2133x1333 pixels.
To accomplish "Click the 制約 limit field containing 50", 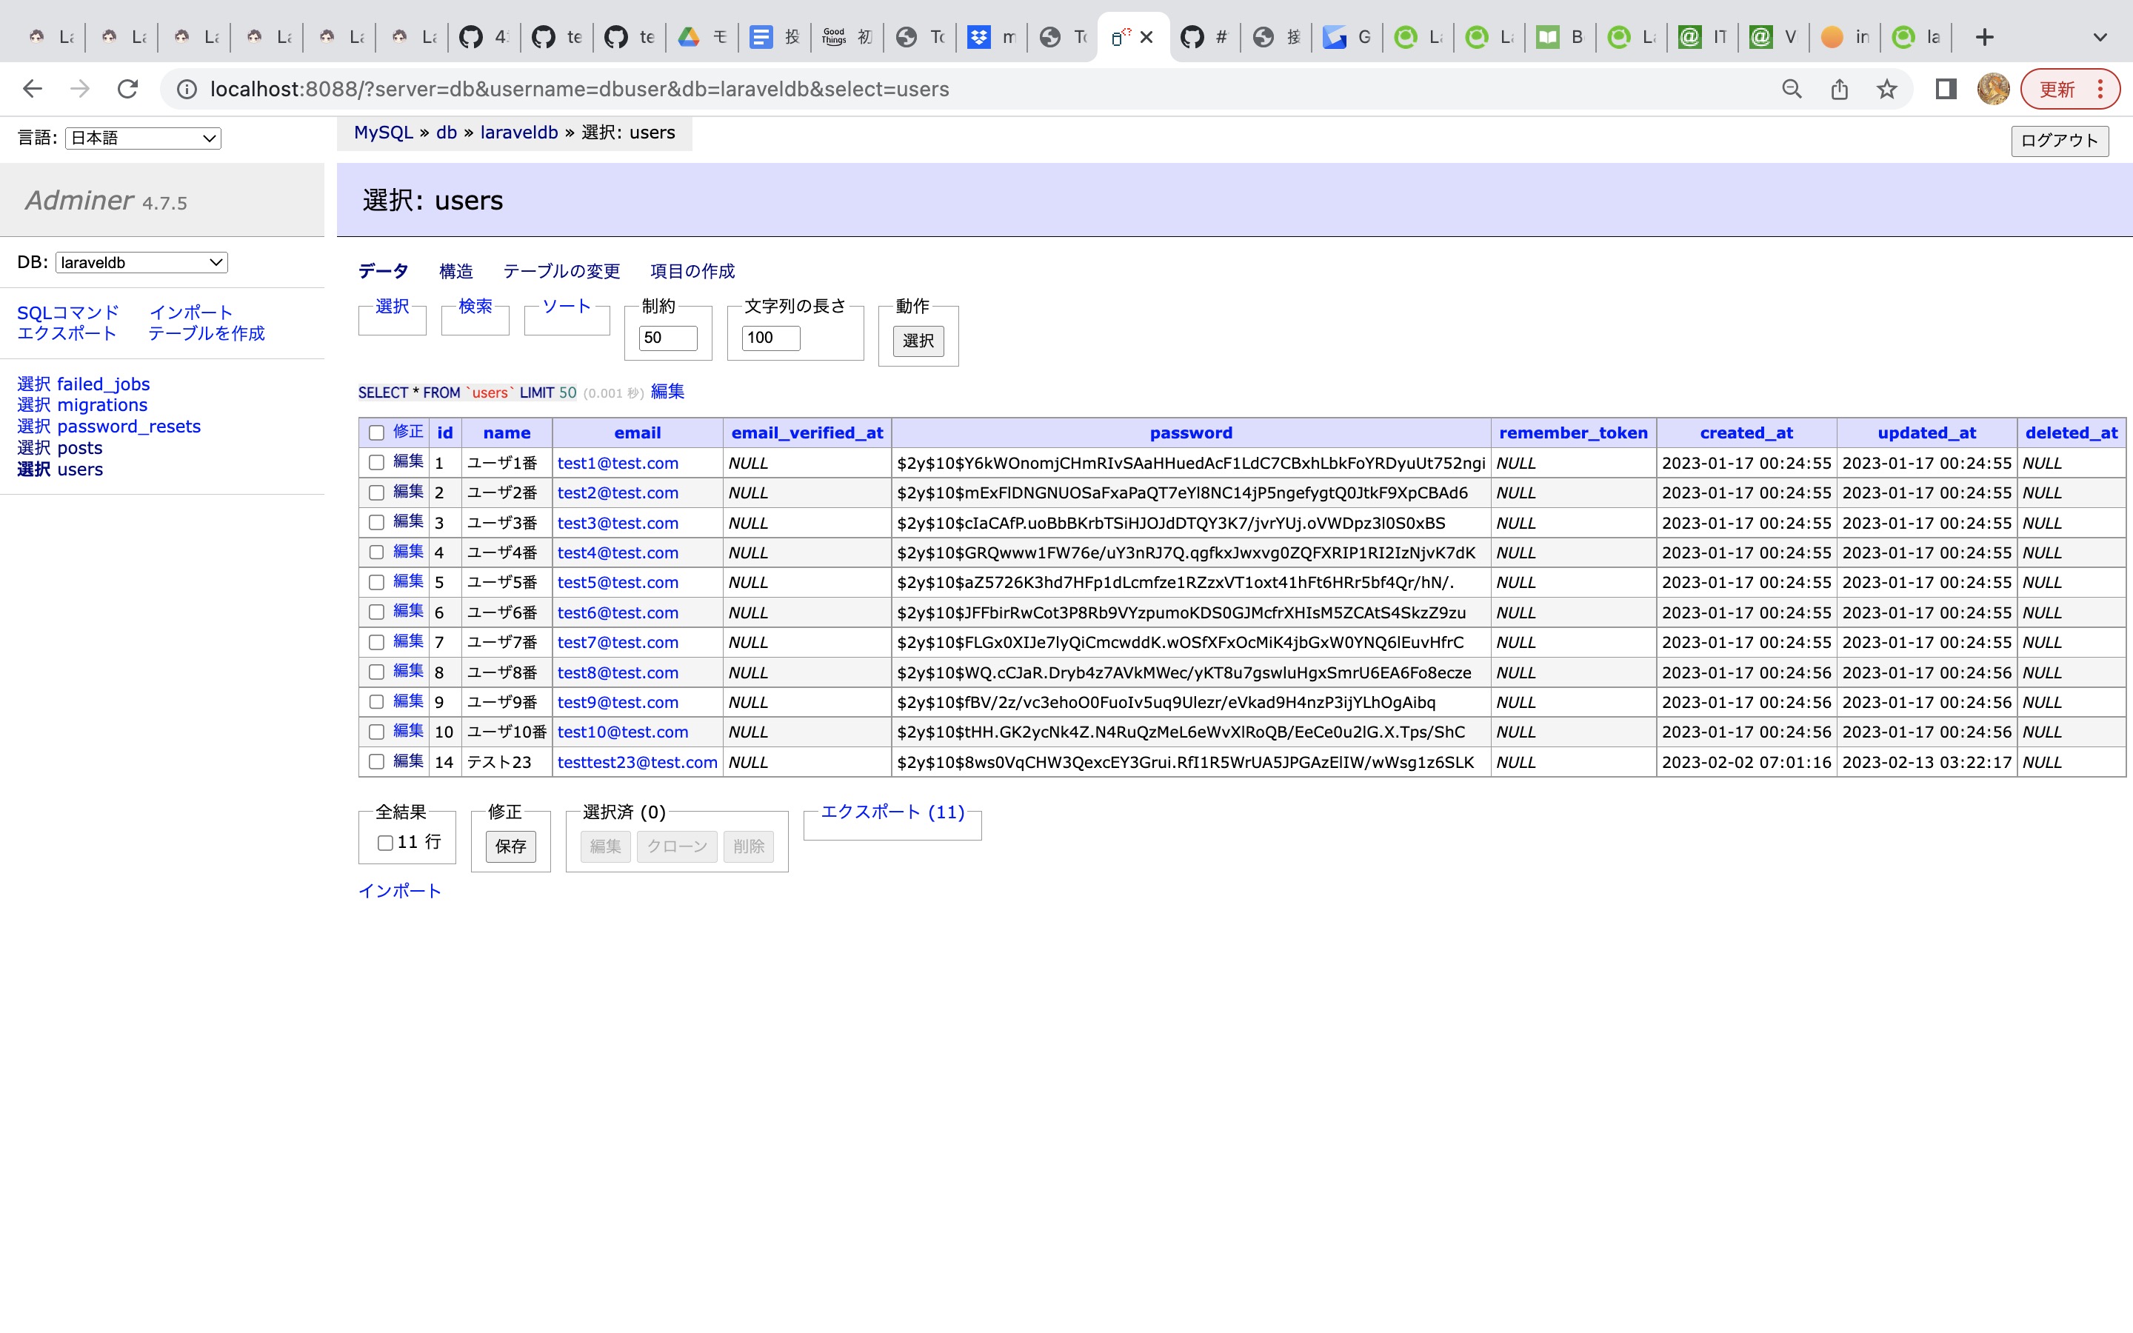I will [668, 338].
